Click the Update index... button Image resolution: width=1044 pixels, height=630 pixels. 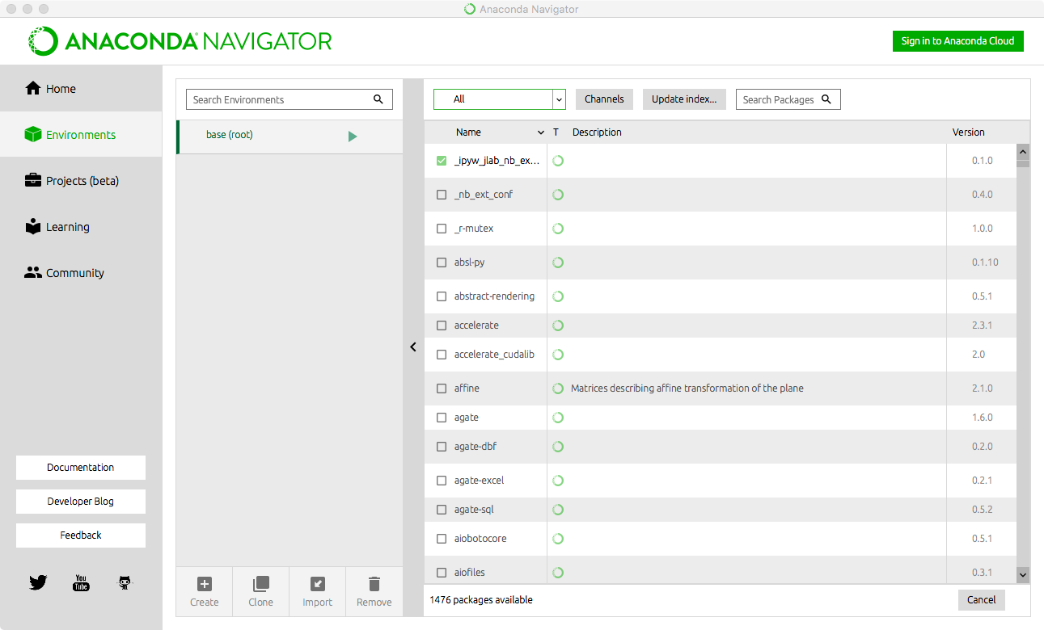(x=684, y=99)
